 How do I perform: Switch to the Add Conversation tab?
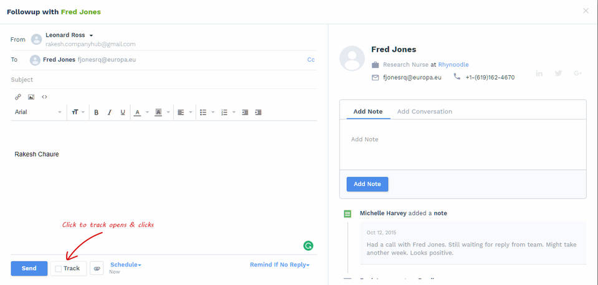tap(424, 111)
